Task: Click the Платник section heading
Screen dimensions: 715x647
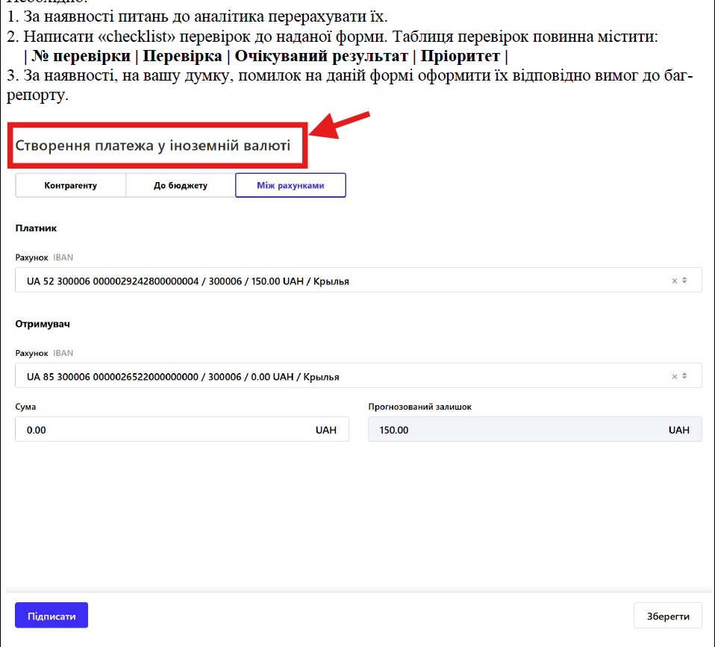Action: [x=36, y=228]
